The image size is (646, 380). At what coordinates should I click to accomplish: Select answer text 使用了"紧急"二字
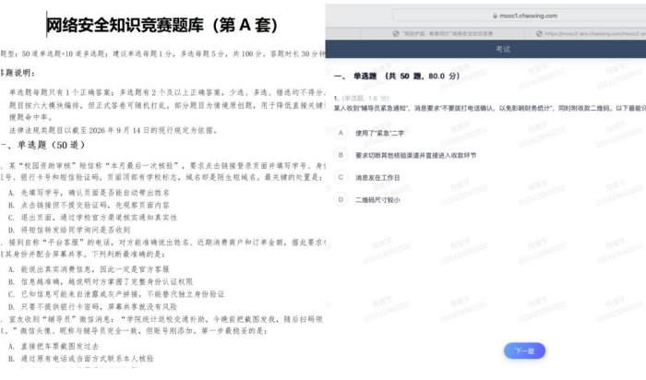click(x=380, y=133)
